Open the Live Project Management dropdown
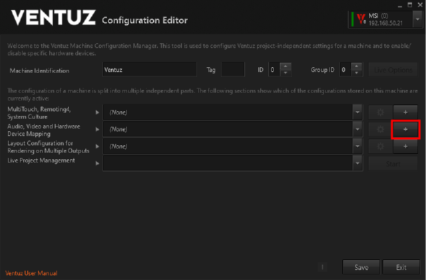This screenshot has height=280, width=426. pyautogui.click(x=357, y=162)
